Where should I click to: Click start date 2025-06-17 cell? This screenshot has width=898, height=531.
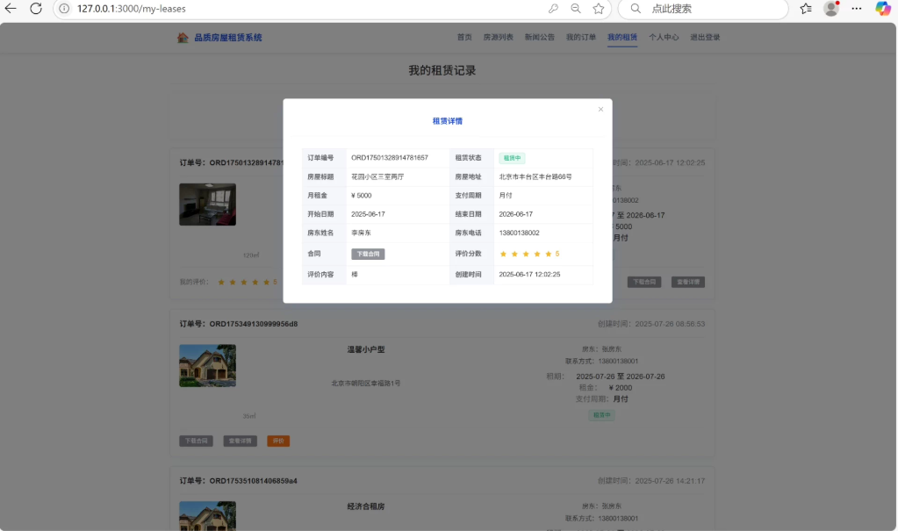click(x=368, y=214)
